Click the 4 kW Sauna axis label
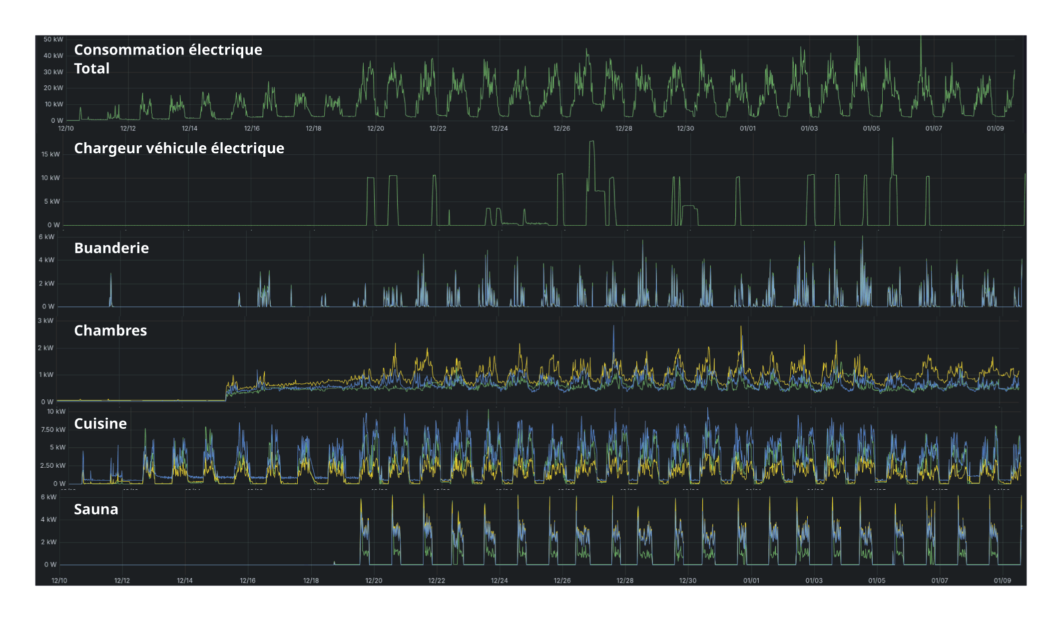The height and width of the screenshot is (621, 1062). [48, 520]
